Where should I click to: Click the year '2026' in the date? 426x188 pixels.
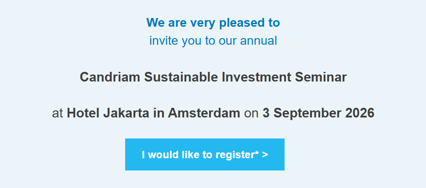[360, 113]
